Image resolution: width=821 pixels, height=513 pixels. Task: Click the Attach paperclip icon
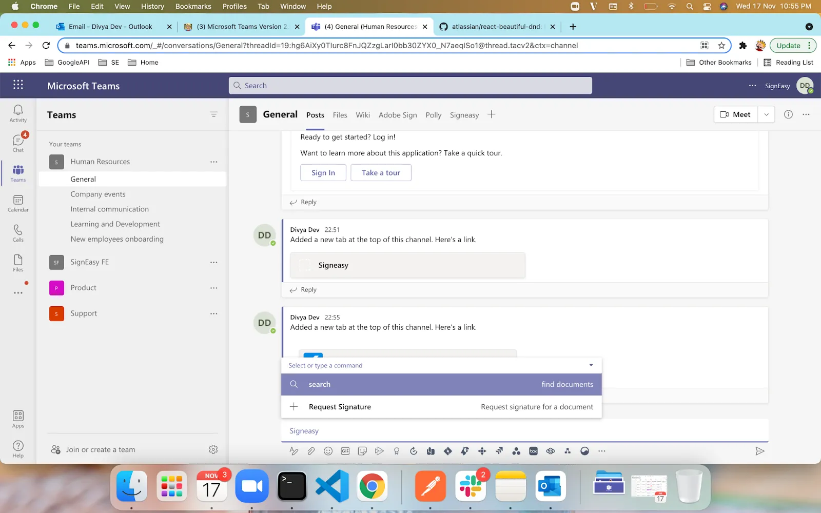pos(311,451)
